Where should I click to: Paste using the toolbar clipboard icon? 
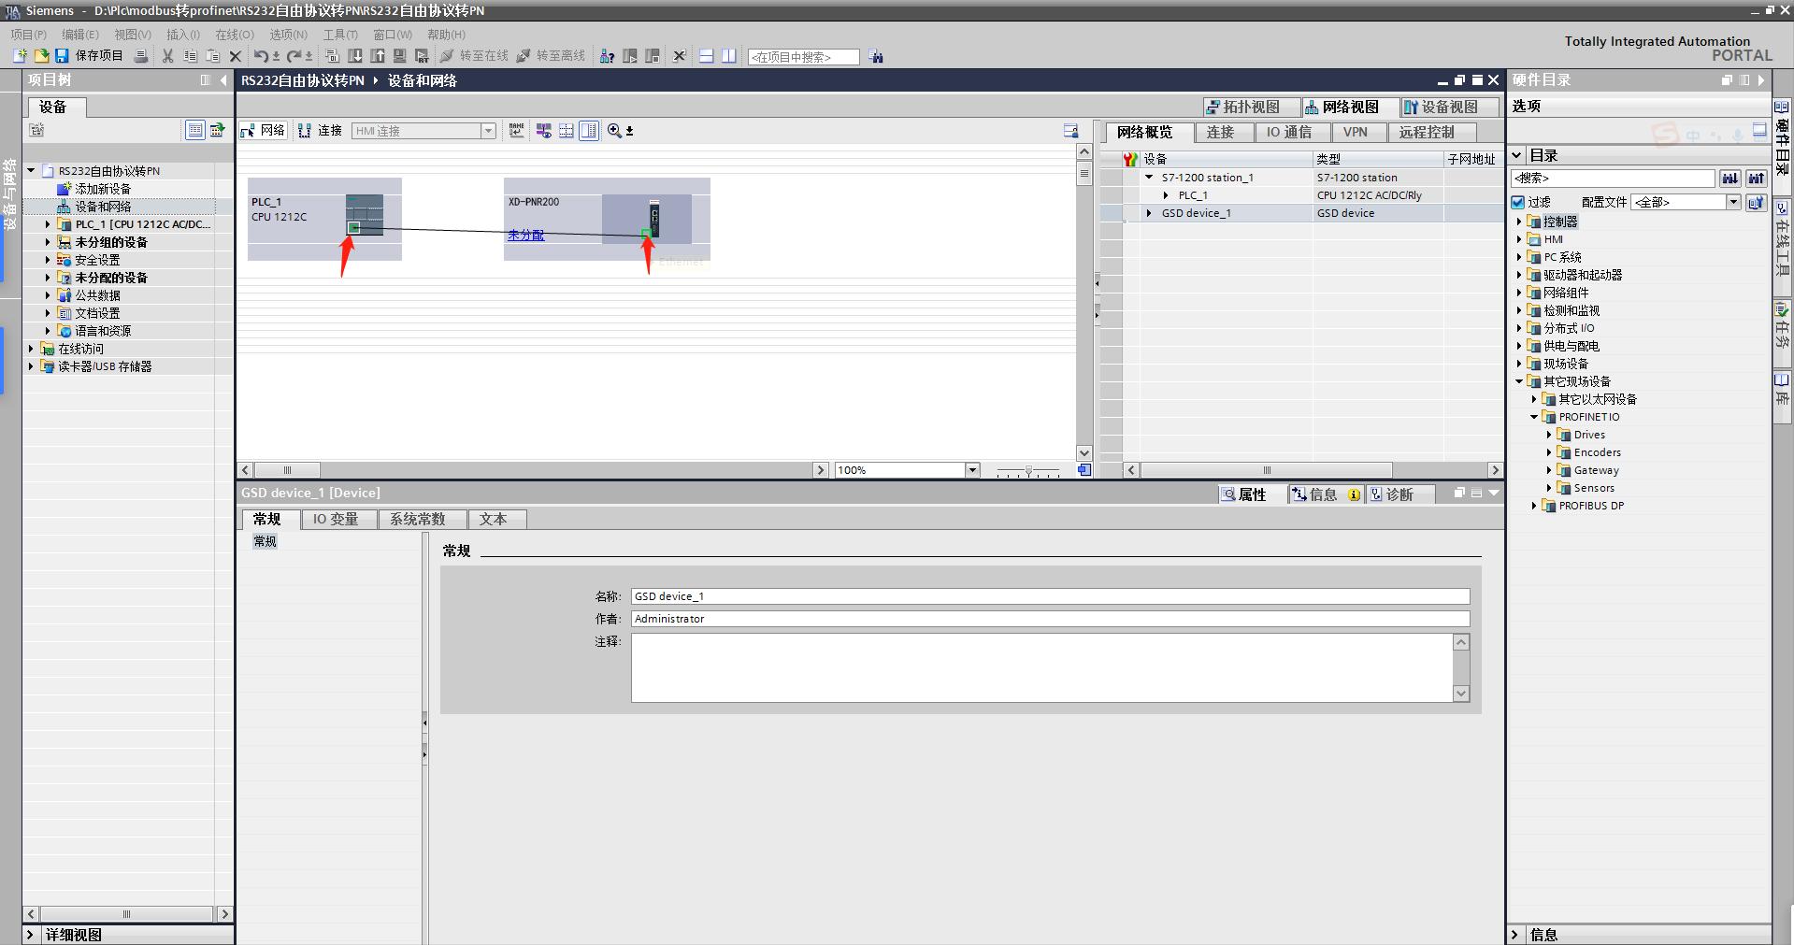tap(213, 56)
